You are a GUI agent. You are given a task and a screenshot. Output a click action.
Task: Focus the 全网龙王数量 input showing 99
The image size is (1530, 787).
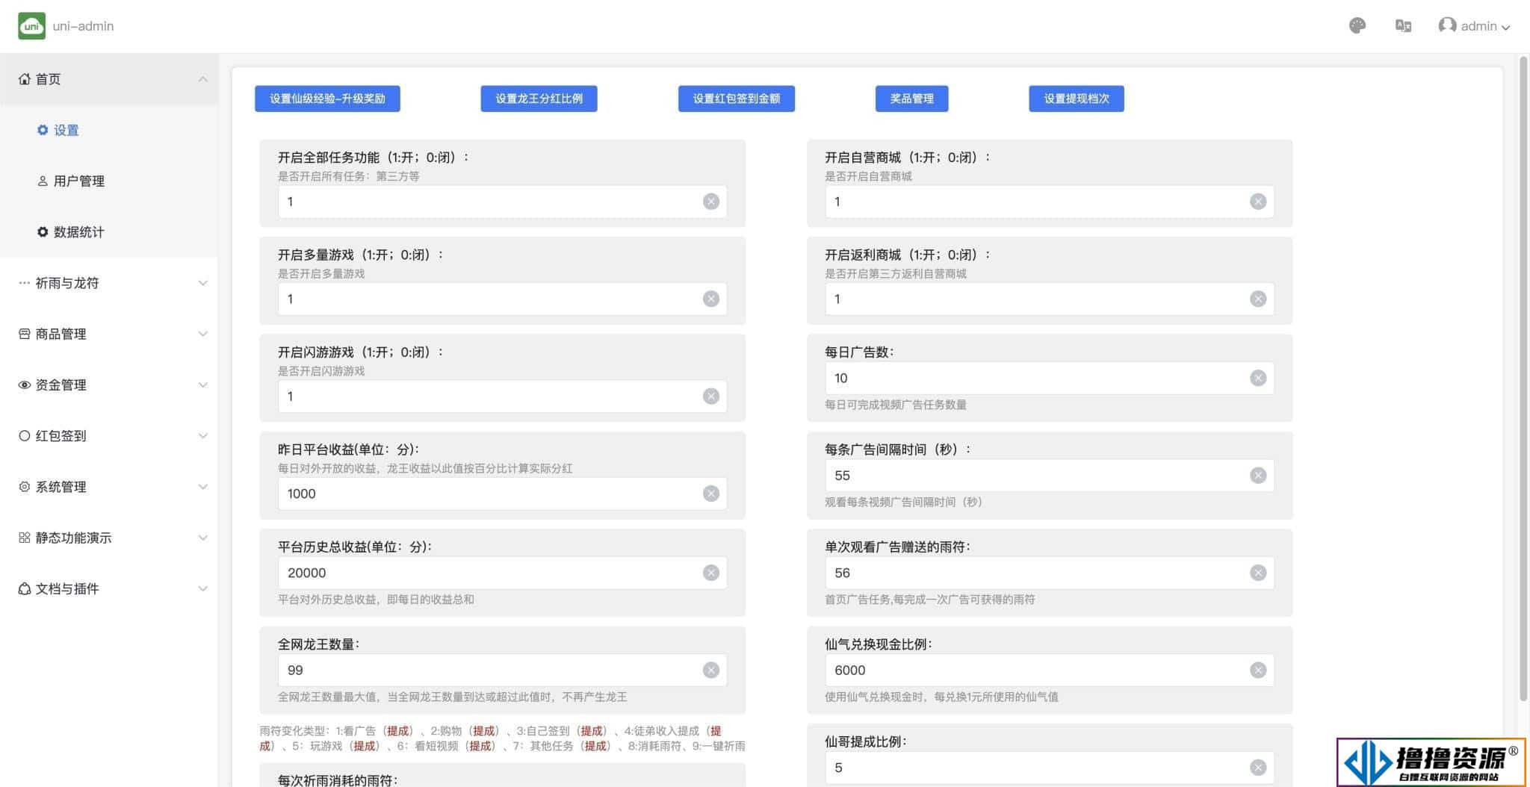tap(502, 671)
